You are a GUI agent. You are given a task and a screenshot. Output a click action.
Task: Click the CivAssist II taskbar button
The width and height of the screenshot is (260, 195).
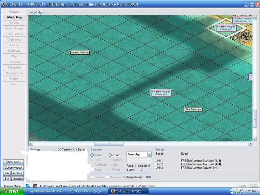pos(129,191)
